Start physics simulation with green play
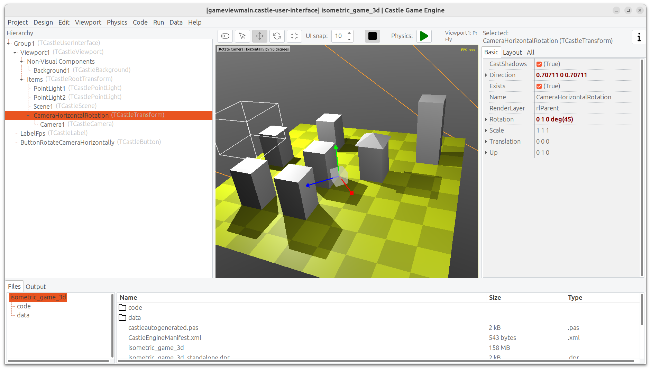This screenshot has height=370, width=651. pyautogui.click(x=424, y=36)
